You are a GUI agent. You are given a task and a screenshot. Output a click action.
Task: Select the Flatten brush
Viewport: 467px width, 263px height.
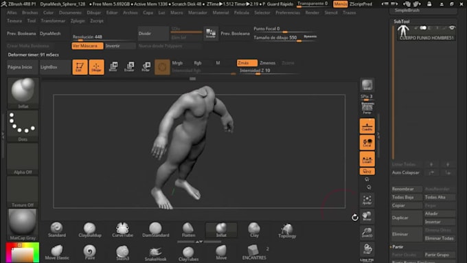pyautogui.click(x=188, y=229)
